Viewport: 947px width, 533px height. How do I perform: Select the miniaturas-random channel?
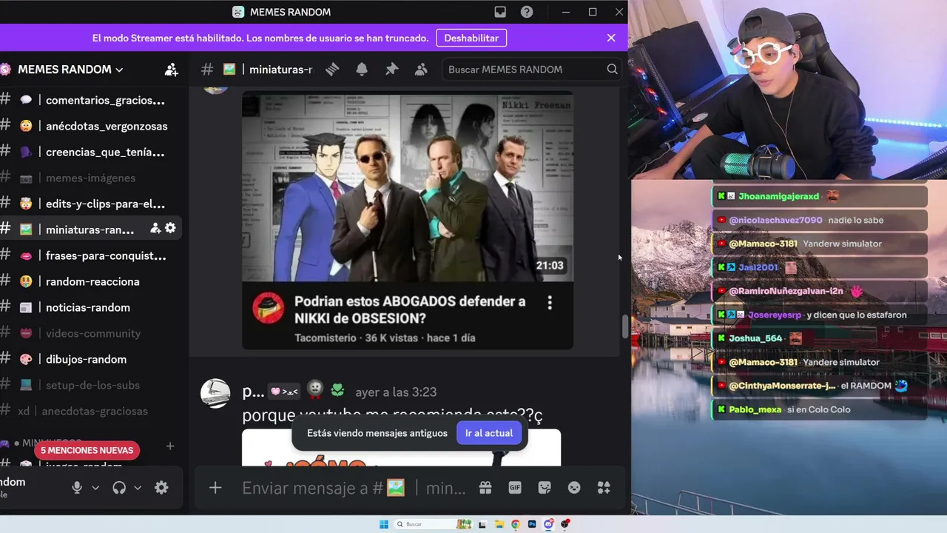(x=91, y=229)
